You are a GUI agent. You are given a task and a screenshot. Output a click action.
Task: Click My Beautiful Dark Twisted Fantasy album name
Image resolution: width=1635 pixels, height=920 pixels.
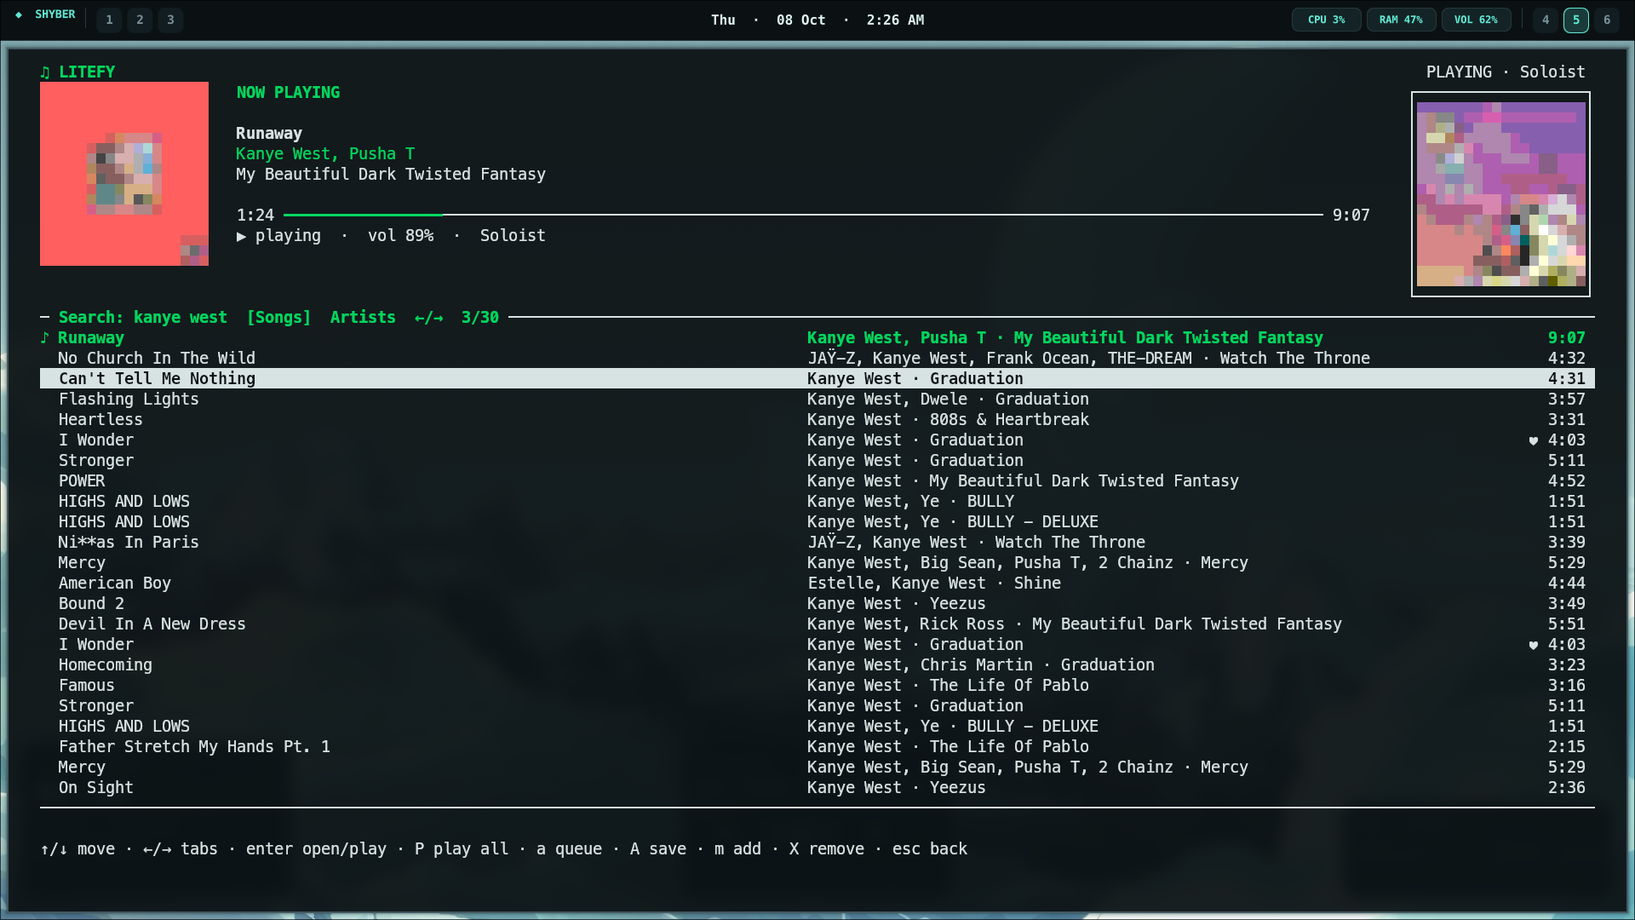pos(391,175)
